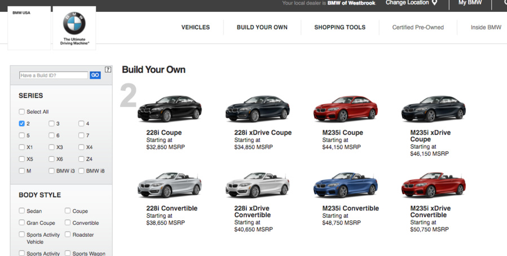Select the white 228i xDrive Convertible image

(258, 184)
